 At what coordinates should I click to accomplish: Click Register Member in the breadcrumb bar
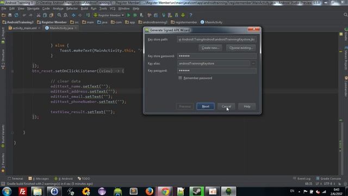tap(52, 22)
